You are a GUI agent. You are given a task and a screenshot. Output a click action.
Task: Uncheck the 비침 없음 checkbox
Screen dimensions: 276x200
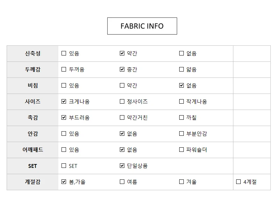click(181, 86)
